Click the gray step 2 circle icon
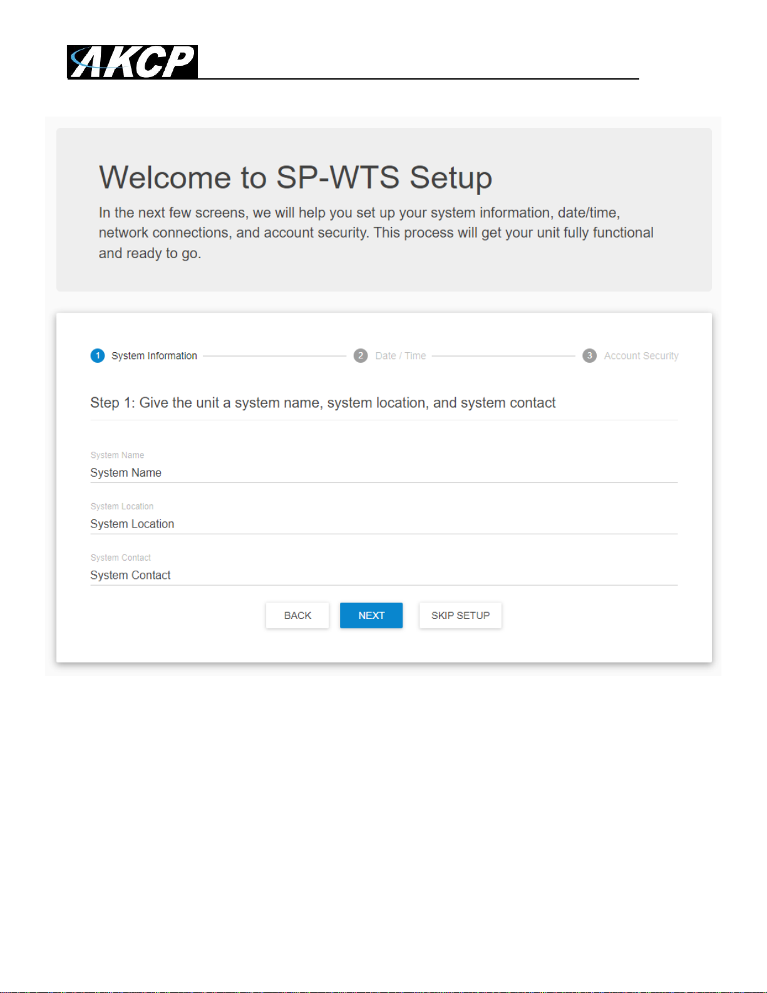767x993 pixels. point(361,356)
